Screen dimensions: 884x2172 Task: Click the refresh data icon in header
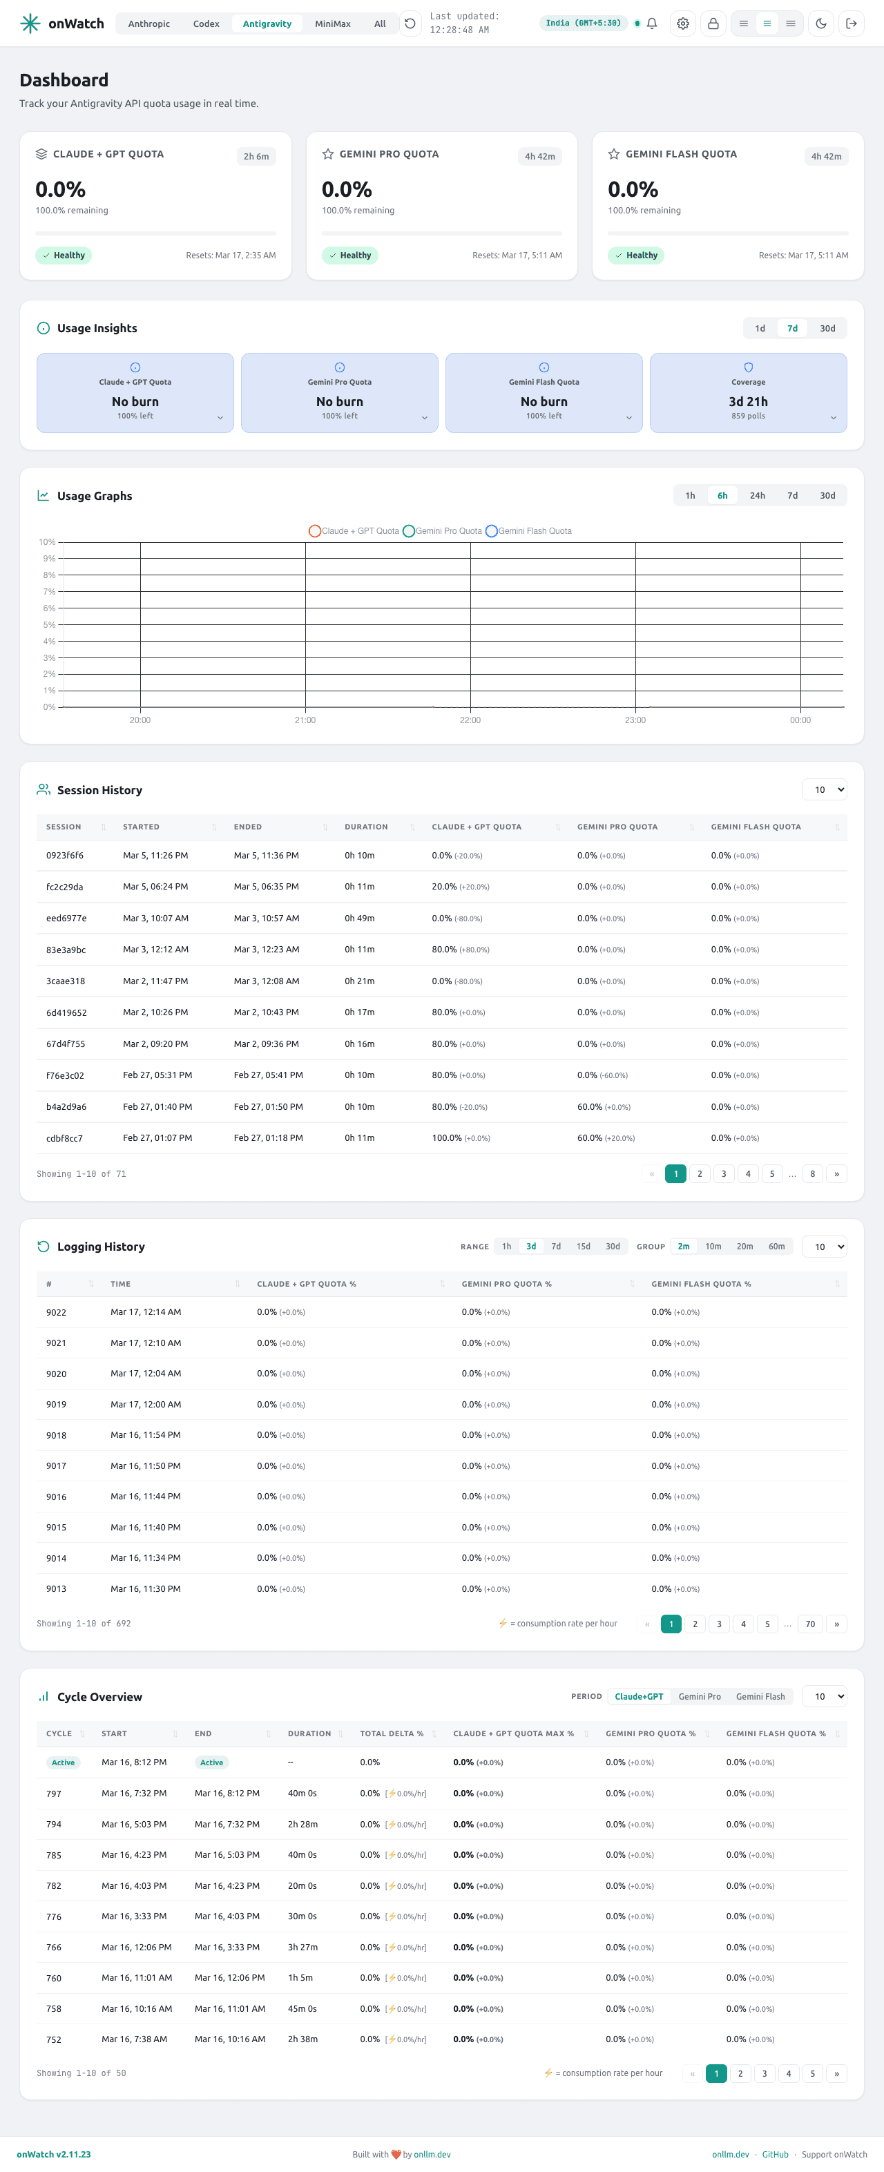[x=410, y=23]
